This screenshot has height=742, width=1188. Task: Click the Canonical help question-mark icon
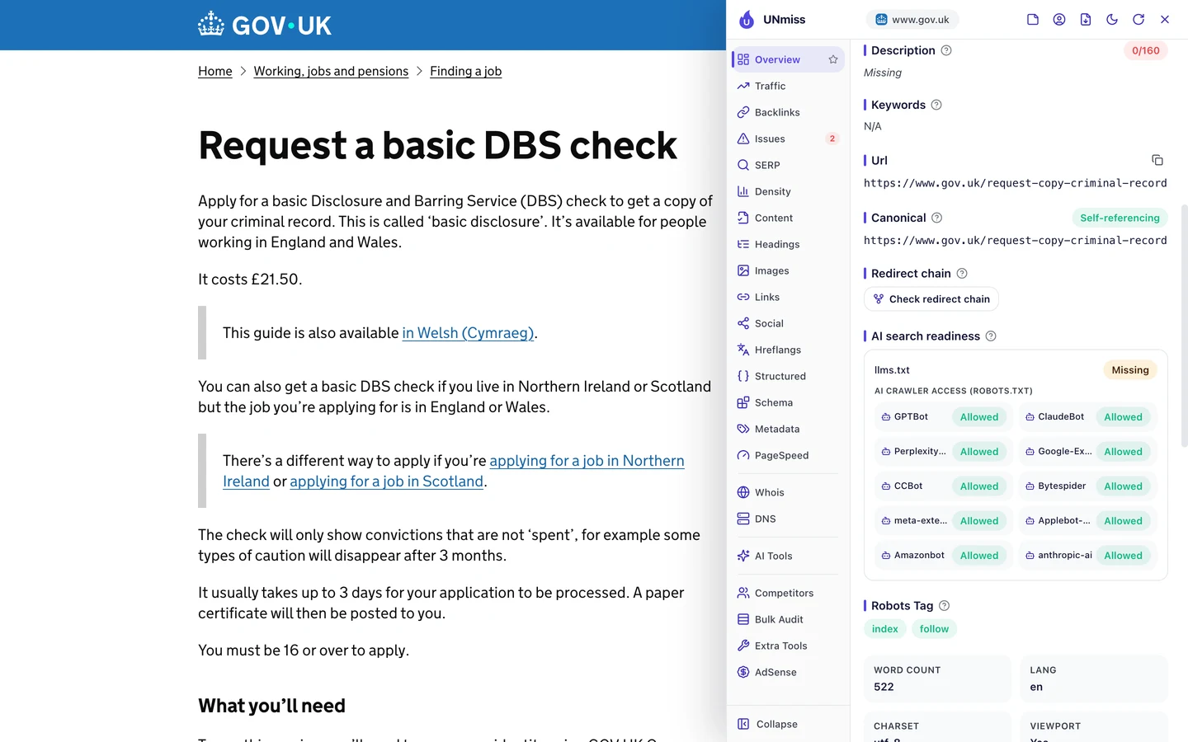click(x=937, y=218)
